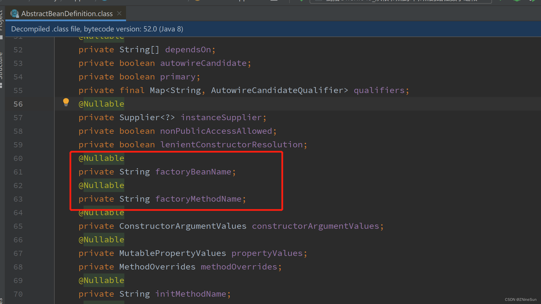Click the propertyValues field name
The width and height of the screenshot is (541, 304).
click(267, 253)
